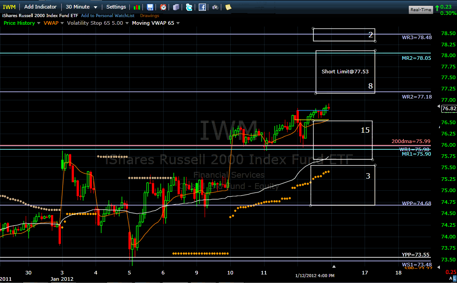Click the drawn box number 3
Viewport: 457px width, 283px height.
[368, 176]
